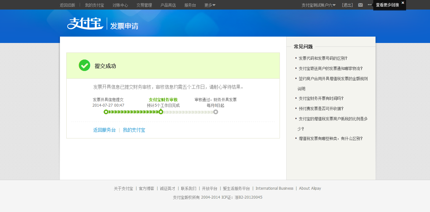Viewport: 430px width, 212px height.
Task: Click the 每月8日起 text
Action: (x=215, y=105)
